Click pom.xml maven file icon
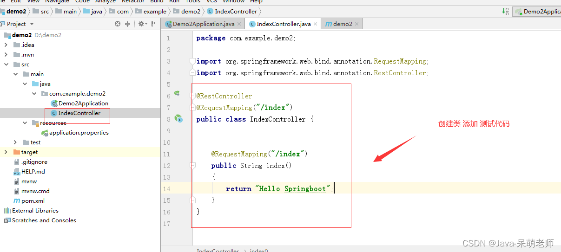The width and height of the screenshot is (561, 252). (17, 201)
